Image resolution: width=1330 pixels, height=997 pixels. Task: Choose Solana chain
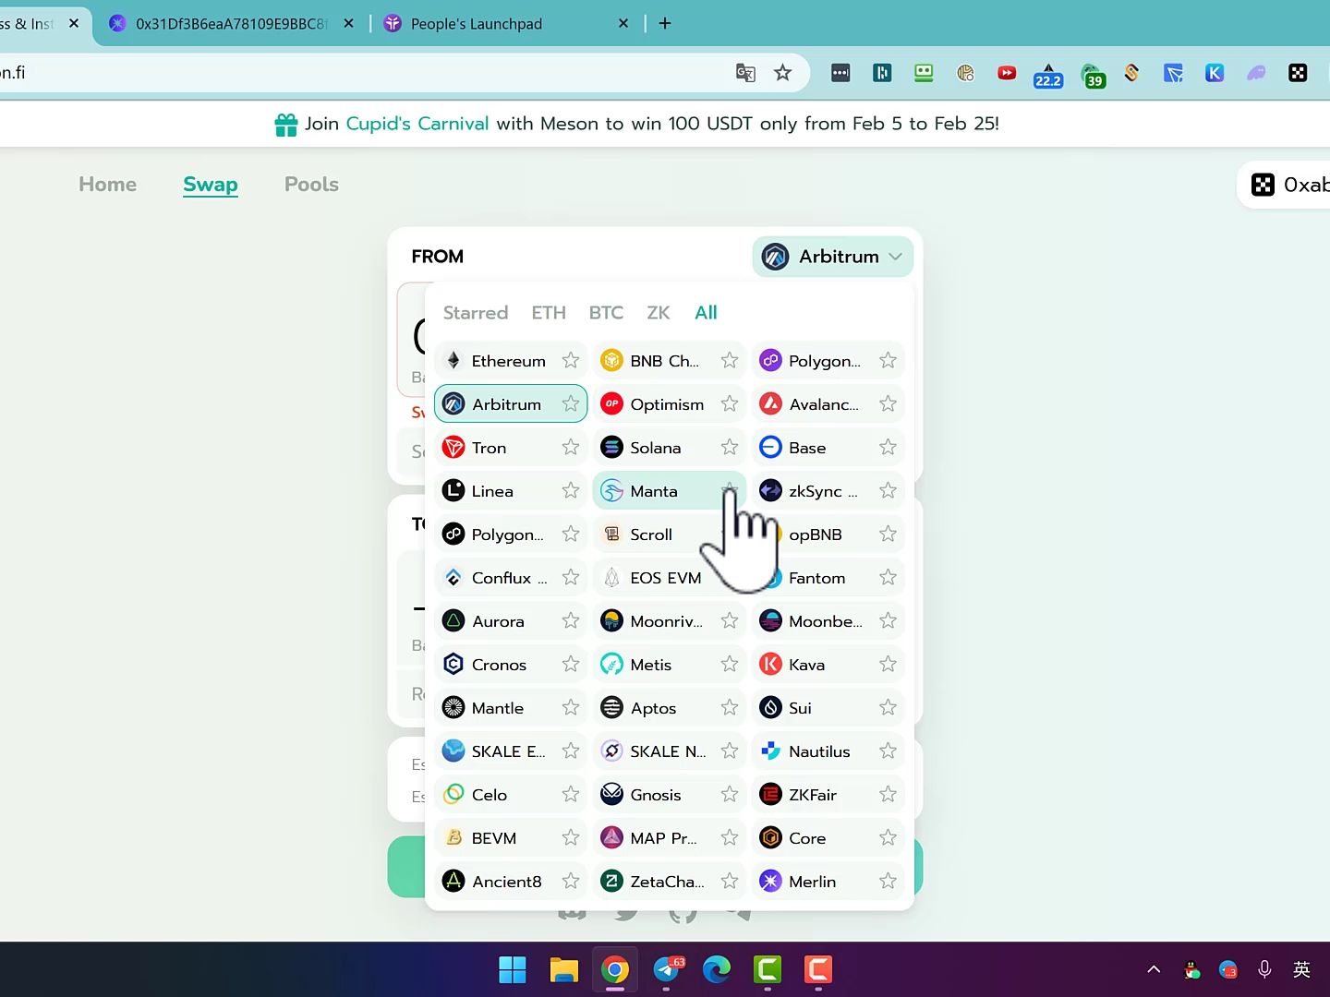click(669, 448)
